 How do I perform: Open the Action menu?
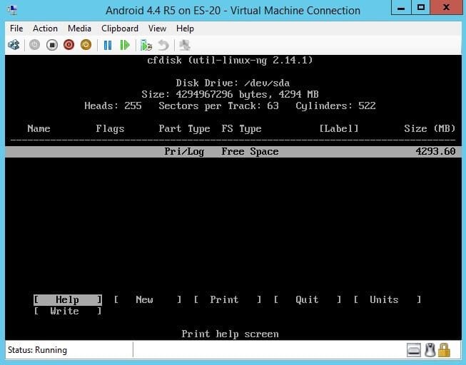(x=45, y=29)
